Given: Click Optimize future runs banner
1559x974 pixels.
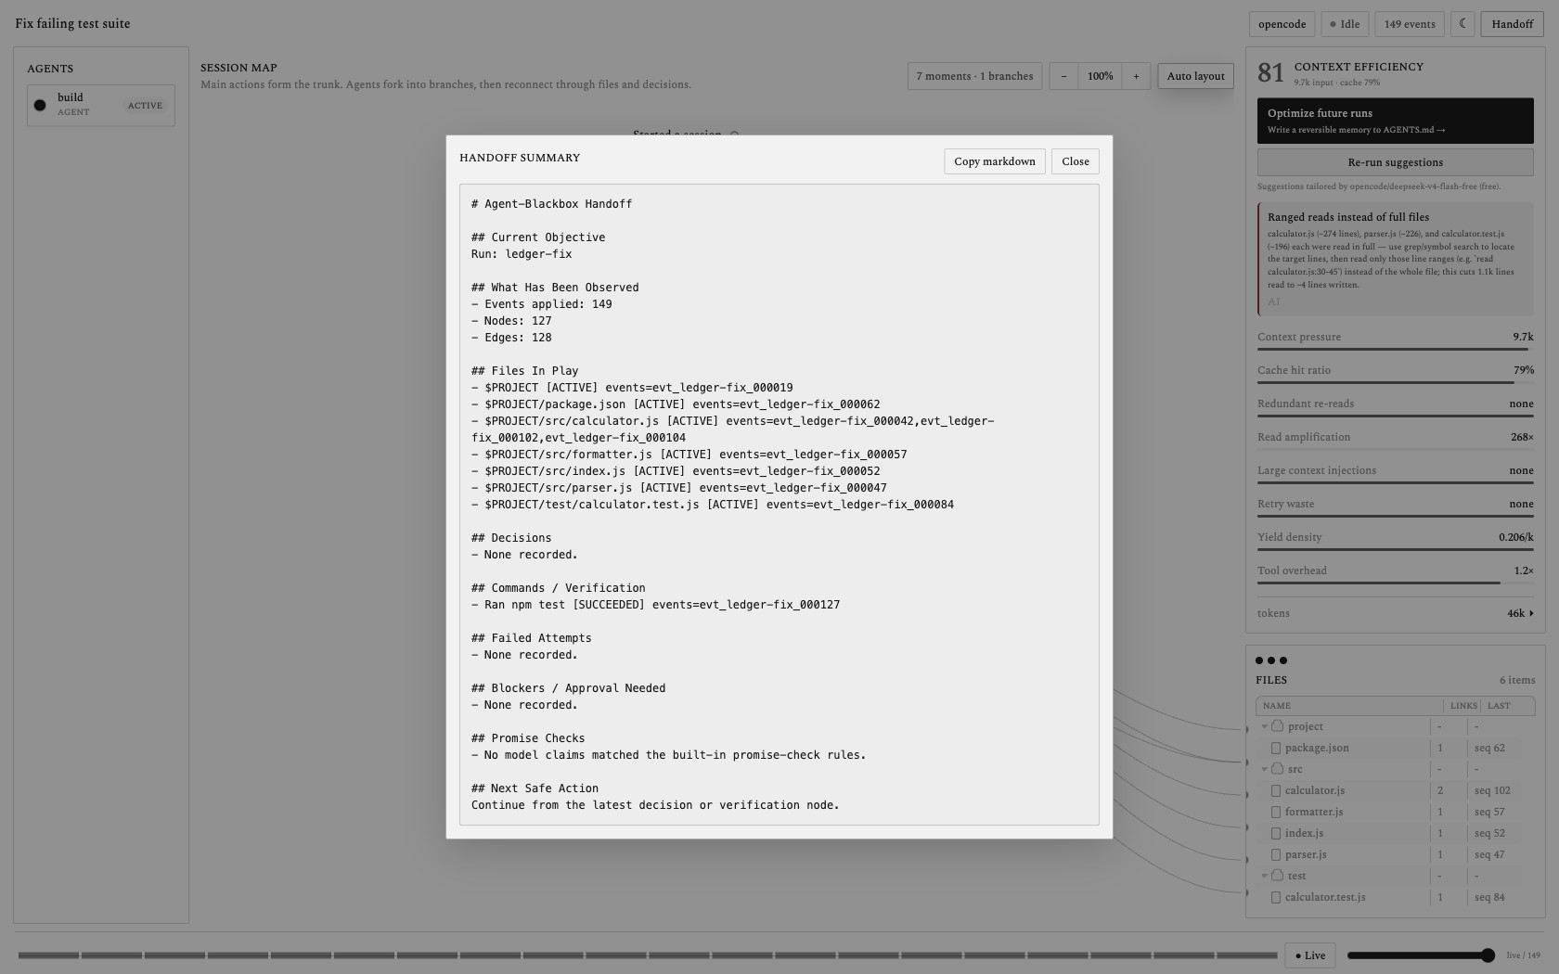Looking at the screenshot, I should click(x=1395, y=121).
